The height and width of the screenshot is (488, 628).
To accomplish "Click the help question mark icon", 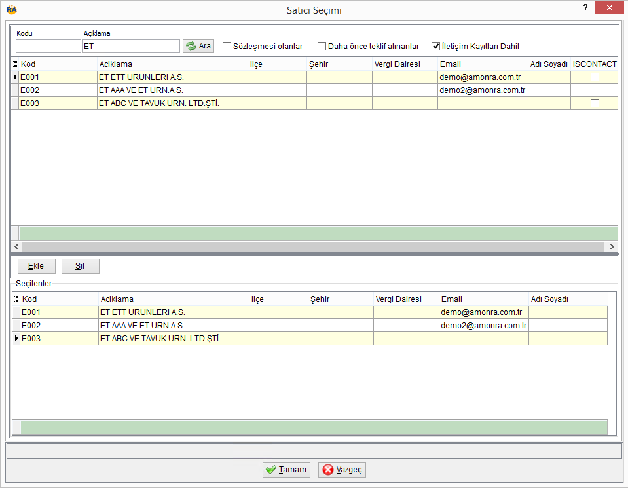I will (585, 7).
